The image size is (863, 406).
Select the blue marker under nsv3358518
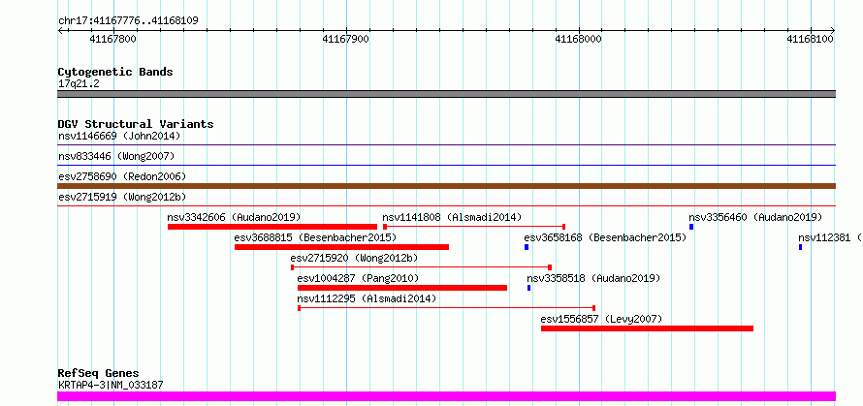click(x=528, y=288)
